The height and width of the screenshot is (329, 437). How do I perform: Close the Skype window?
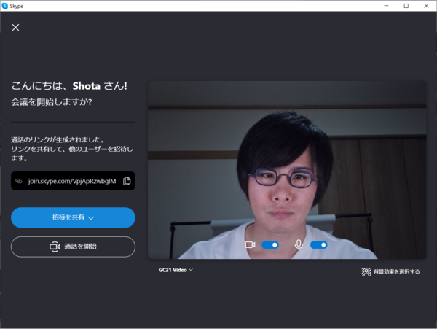click(x=426, y=6)
